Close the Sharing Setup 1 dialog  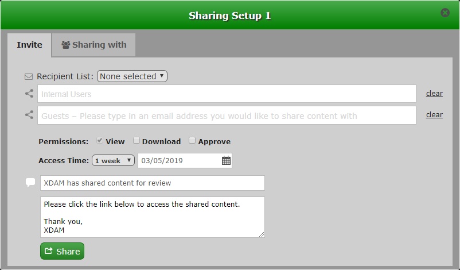[445, 13]
